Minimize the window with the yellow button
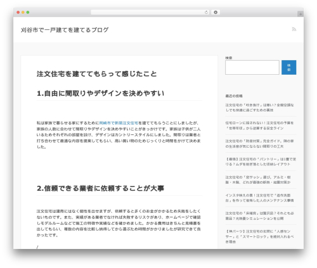 pos(23,13)
